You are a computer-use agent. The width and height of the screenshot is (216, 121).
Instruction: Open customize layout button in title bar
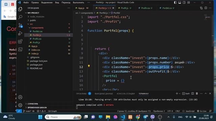[x=188, y=2]
